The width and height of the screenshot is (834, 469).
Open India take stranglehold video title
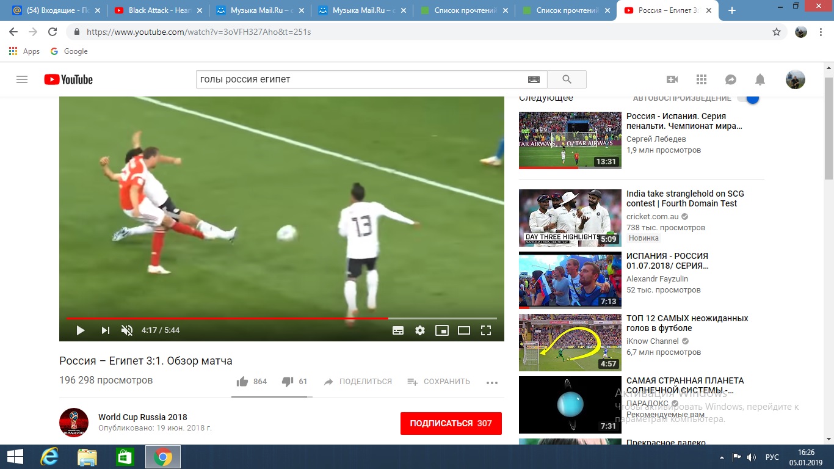point(685,198)
